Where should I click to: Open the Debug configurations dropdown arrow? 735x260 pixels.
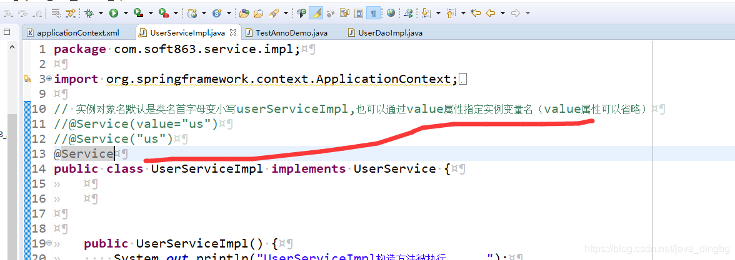pos(101,14)
